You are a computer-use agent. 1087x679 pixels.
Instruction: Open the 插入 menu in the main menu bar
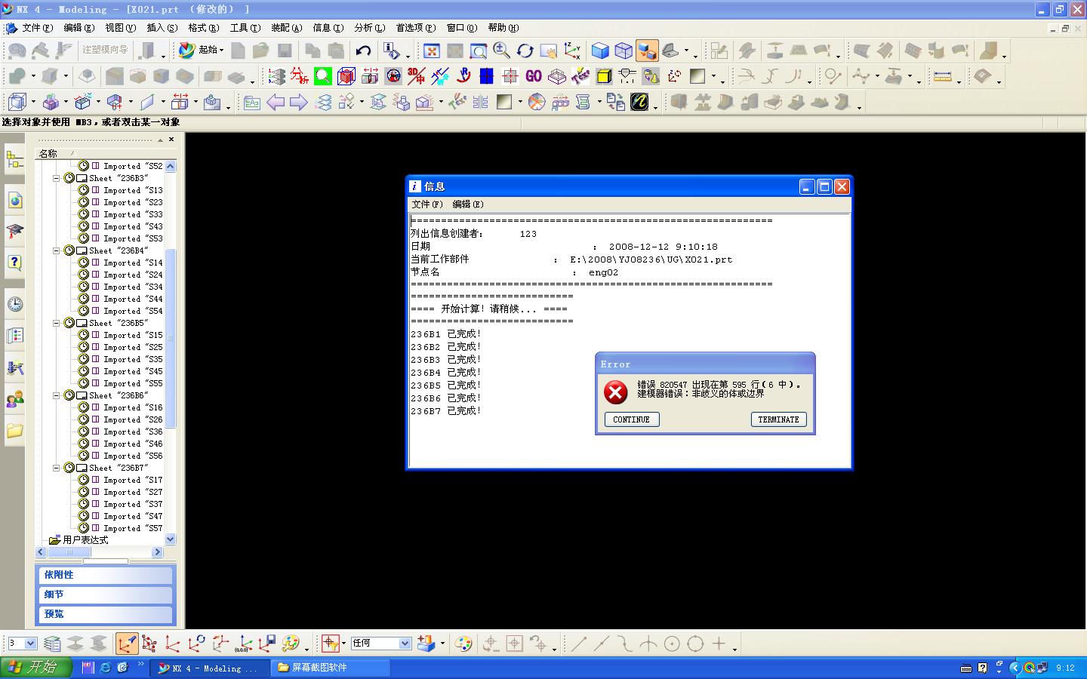162,28
